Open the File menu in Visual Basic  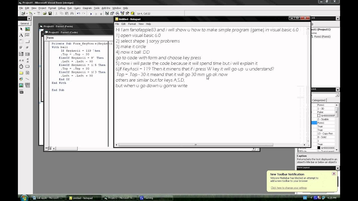click(x=21, y=8)
